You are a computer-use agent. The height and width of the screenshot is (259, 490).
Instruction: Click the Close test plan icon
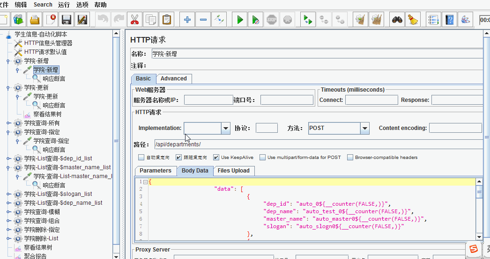click(x=51, y=20)
